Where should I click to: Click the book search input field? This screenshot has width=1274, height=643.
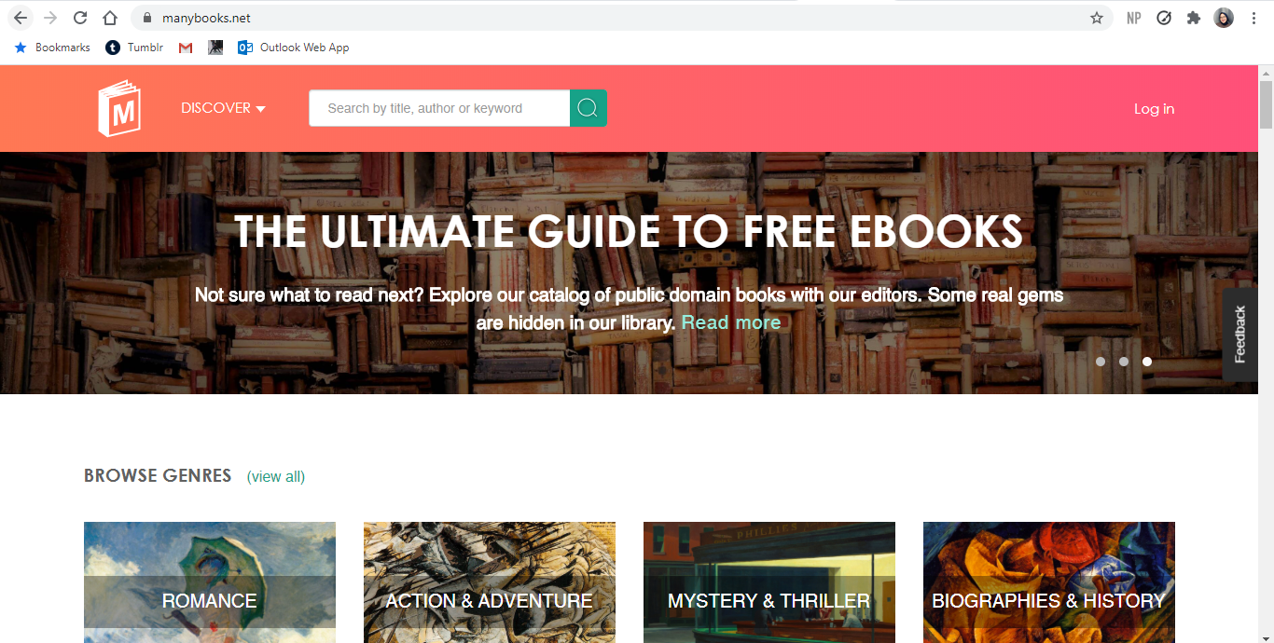439,108
